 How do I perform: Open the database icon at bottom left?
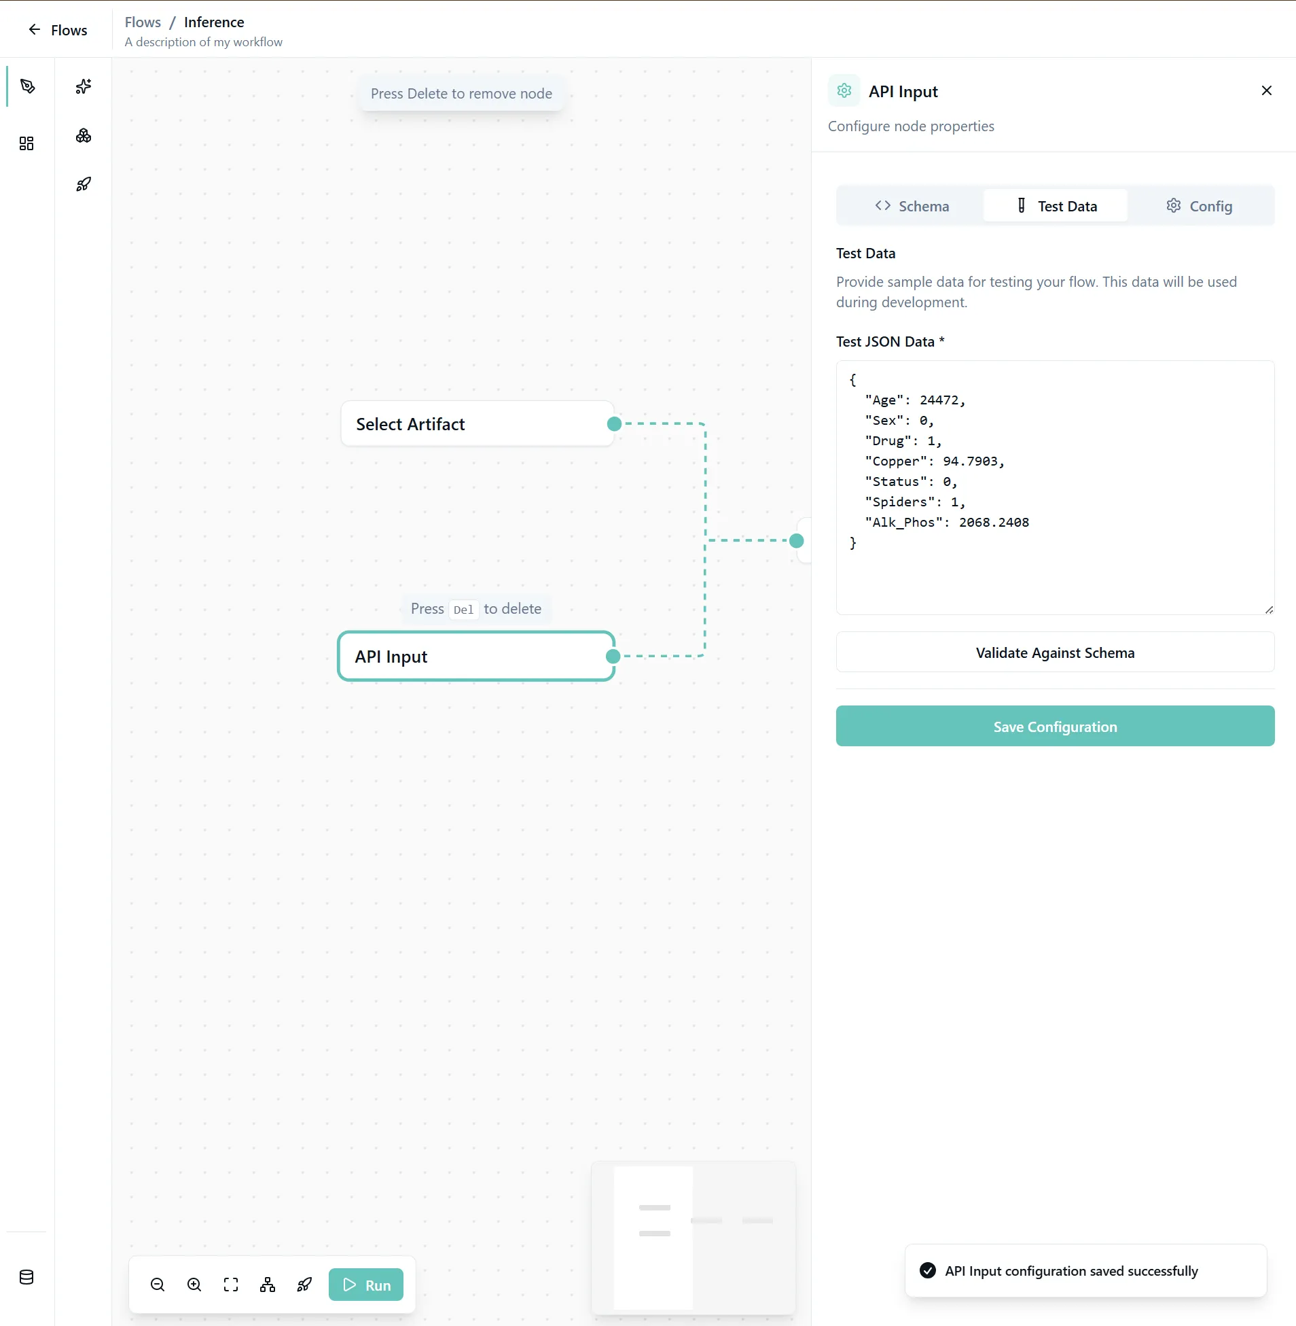(x=26, y=1277)
